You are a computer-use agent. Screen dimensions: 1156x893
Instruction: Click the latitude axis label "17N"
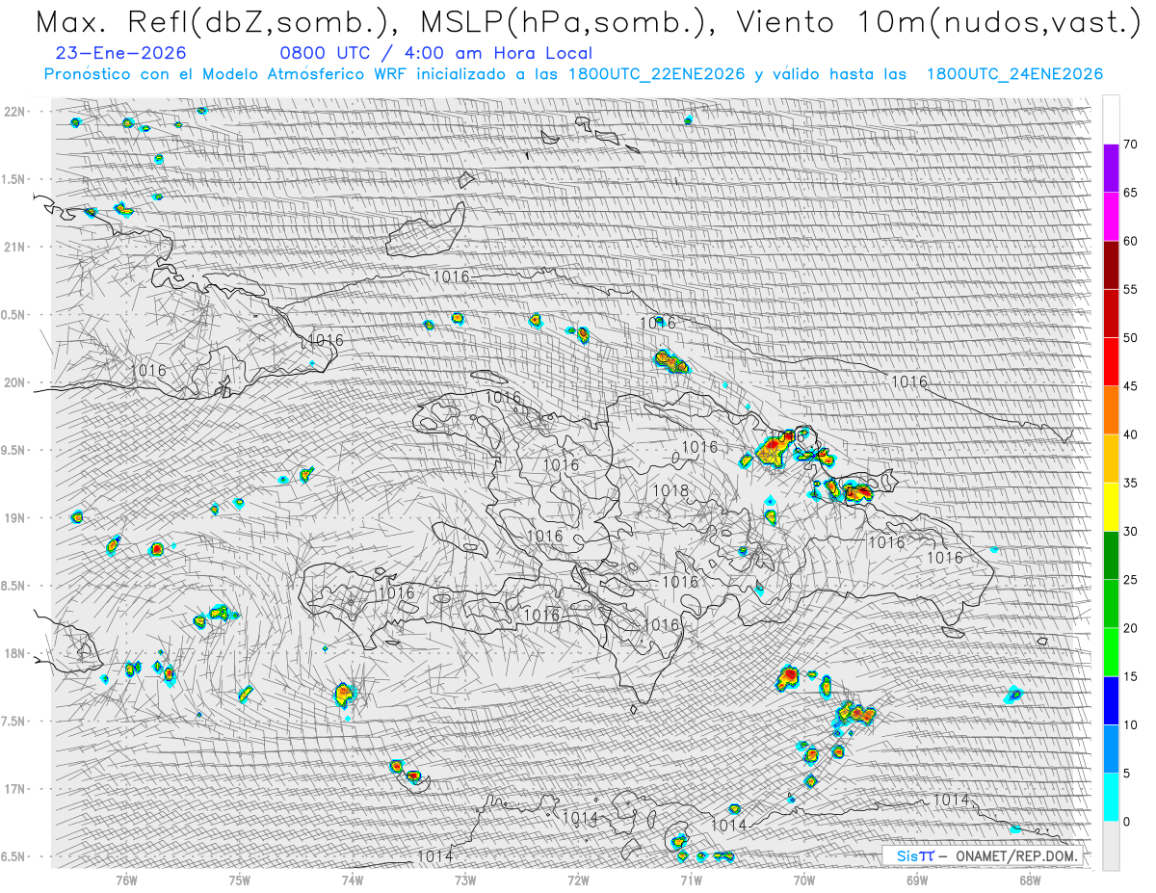[x=16, y=789]
